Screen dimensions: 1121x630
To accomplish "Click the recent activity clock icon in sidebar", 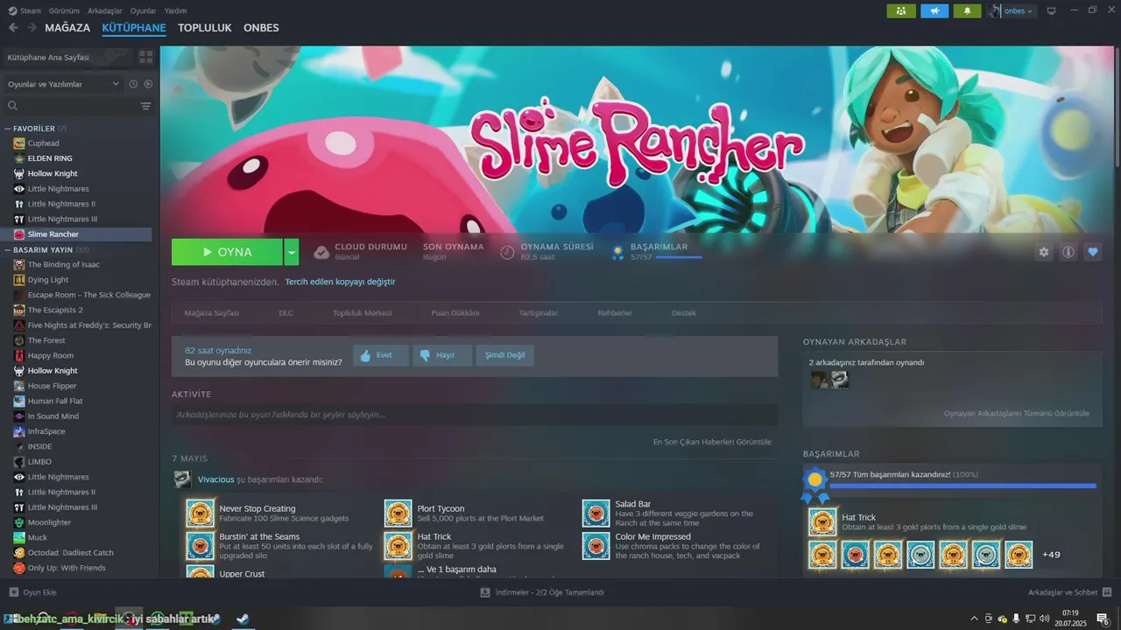I will pyautogui.click(x=133, y=84).
